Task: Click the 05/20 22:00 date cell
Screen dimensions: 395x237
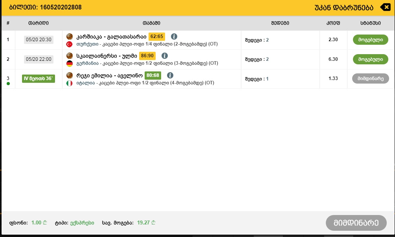Action: pyautogui.click(x=39, y=59)
